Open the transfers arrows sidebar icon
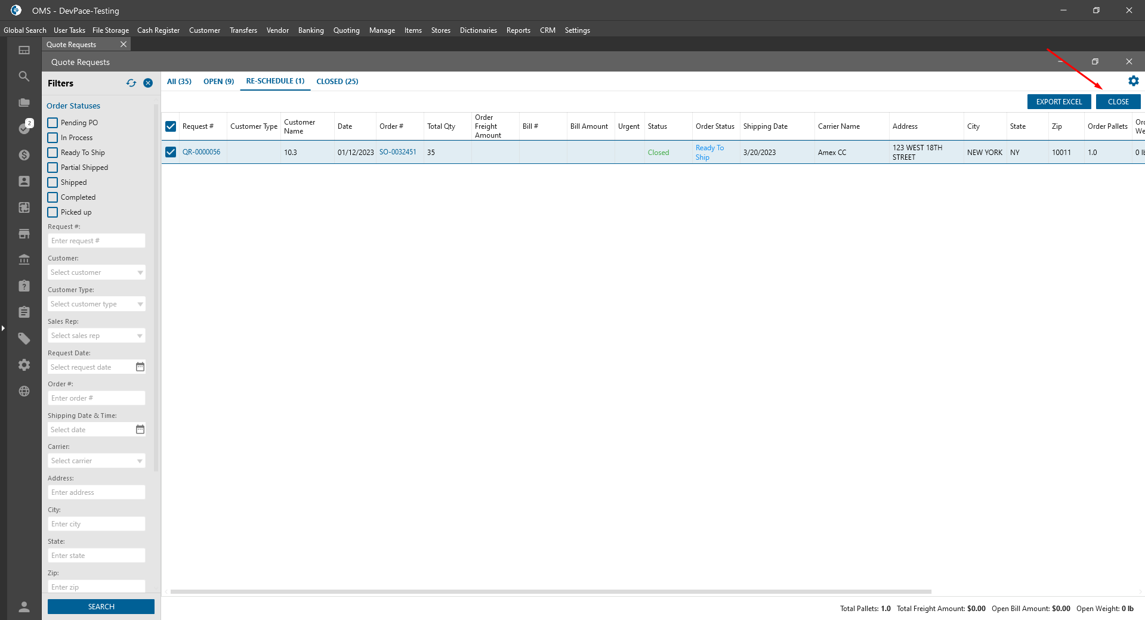Screen dimensions: 1145x620 click(x=24, y=207)
